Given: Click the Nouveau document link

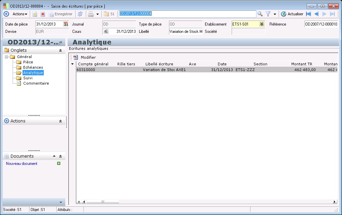Looking at the screenshot, I should tap(22, 164).
